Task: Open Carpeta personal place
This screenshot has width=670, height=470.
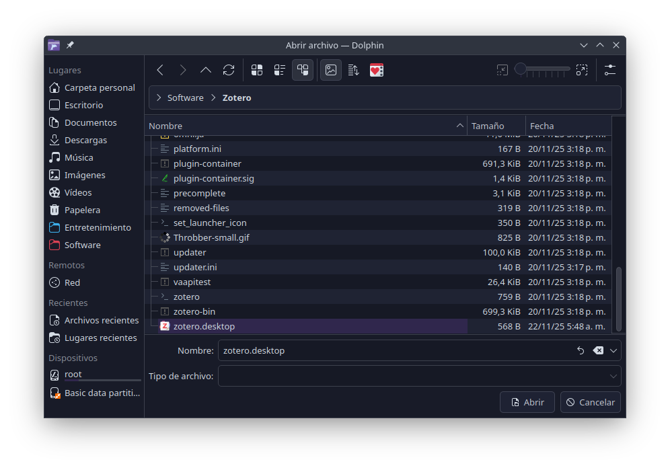Action: 94,87
